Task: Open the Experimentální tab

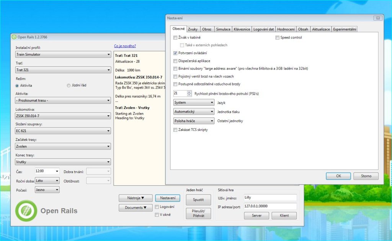Action: click(x=345, y=29)
